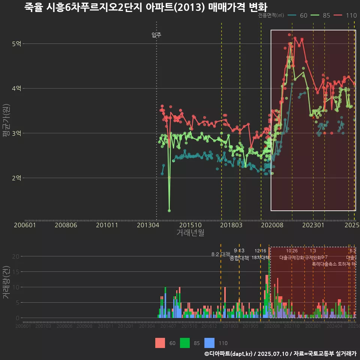Click the 201407 volume chart x-axis label
Viewport: 360px width, 360px height.
(168, 326)
